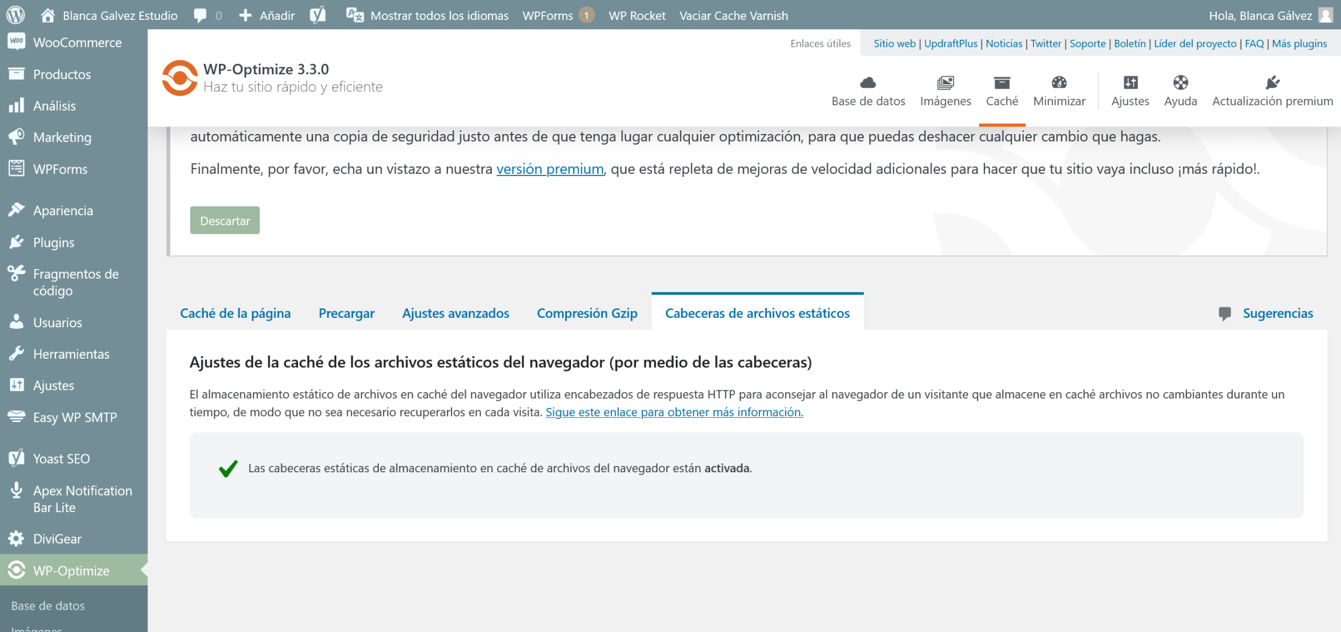This screenshot has width=1341, height=632.
Task: Open the Yoast icon in admin bar
Action: tap(317, 16)
